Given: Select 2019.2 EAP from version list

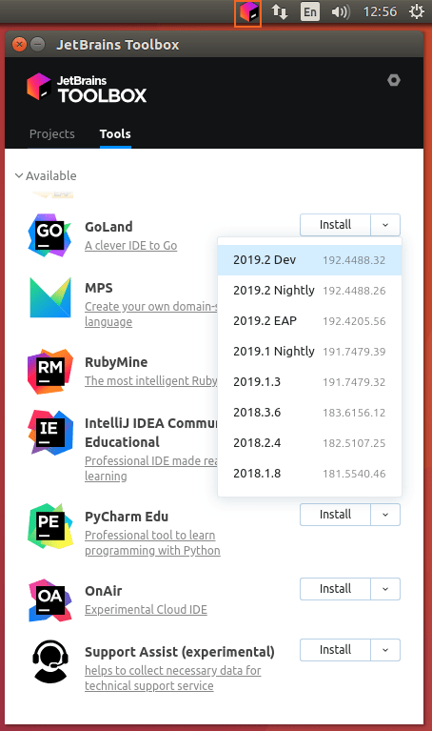Looking at the screenshot, I should (x=309, y=321).
